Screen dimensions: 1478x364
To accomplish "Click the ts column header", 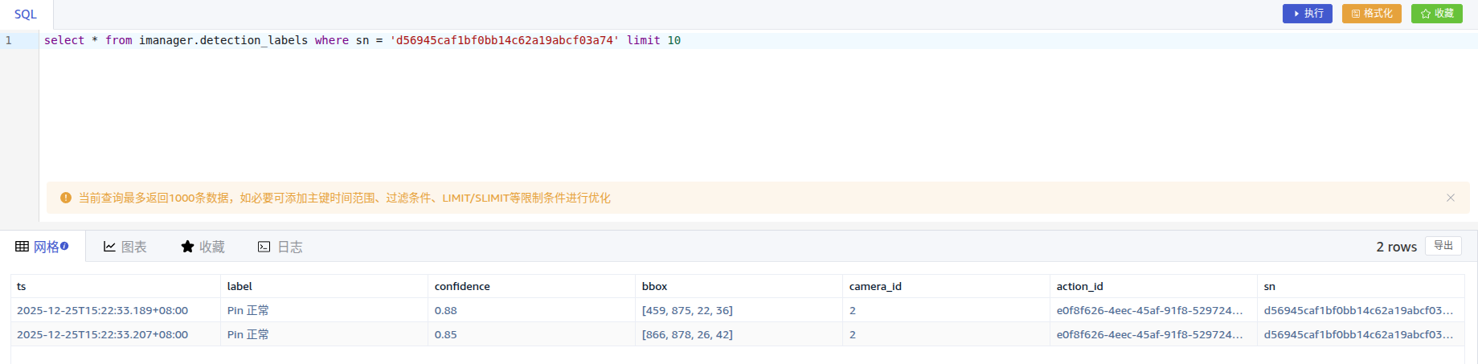I will point(22,286).
